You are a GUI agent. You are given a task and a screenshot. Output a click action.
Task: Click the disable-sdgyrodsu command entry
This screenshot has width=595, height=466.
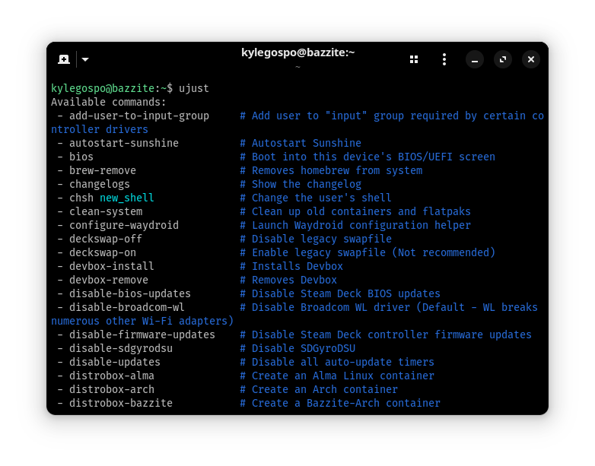(120, 348)
